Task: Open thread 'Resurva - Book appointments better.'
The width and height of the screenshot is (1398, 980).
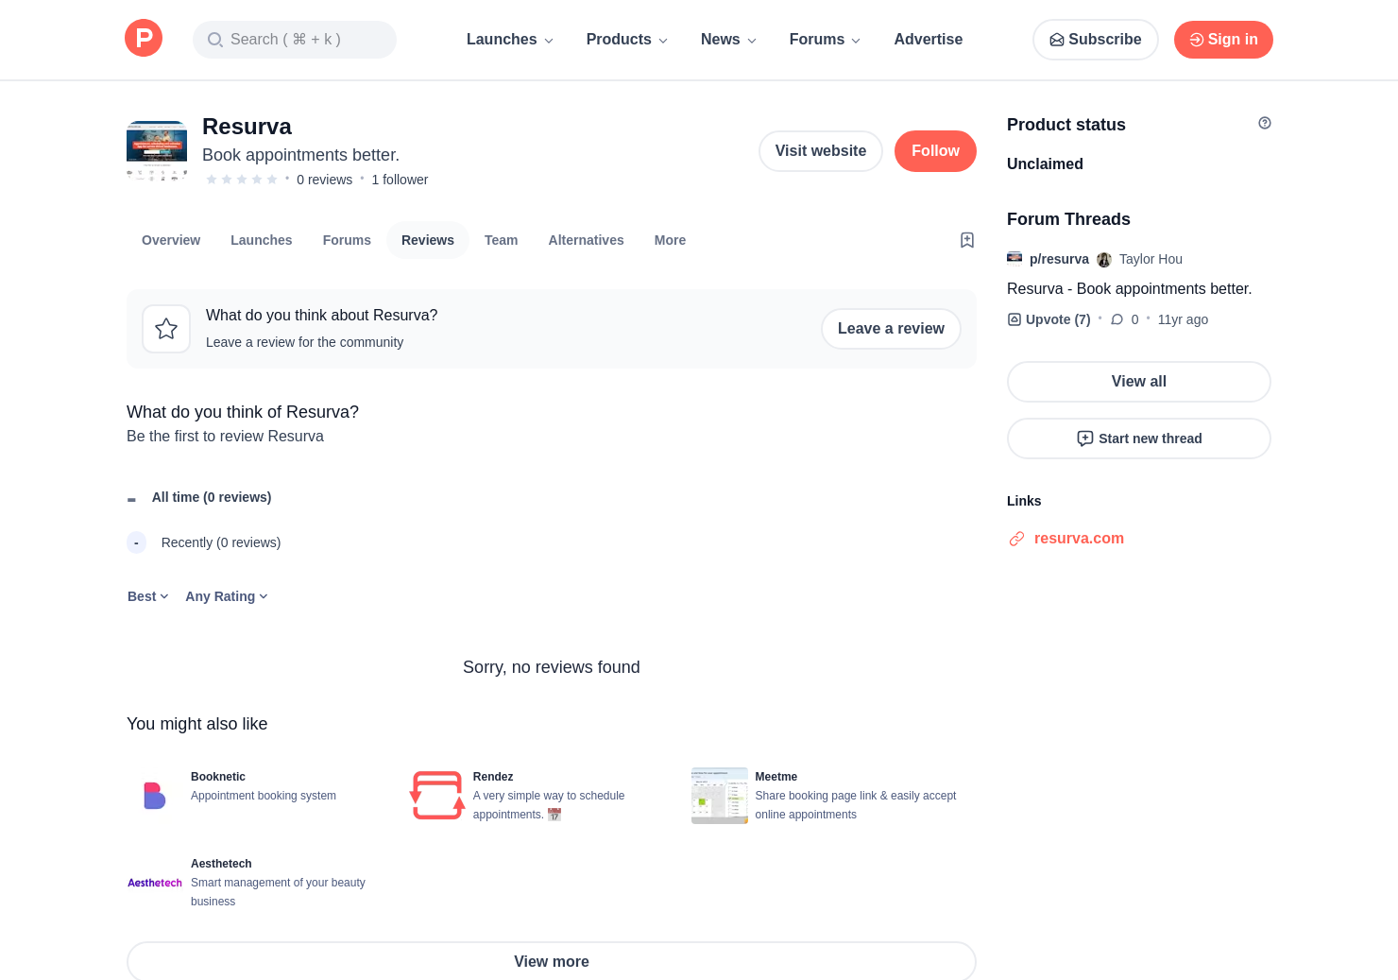Action: (x=1130, y=289)
